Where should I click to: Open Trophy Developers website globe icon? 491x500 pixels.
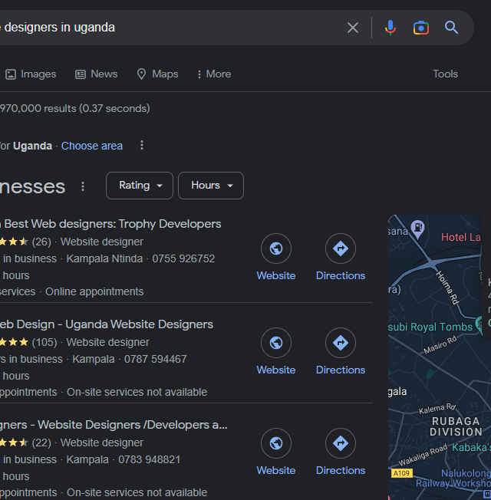(276, 248)
